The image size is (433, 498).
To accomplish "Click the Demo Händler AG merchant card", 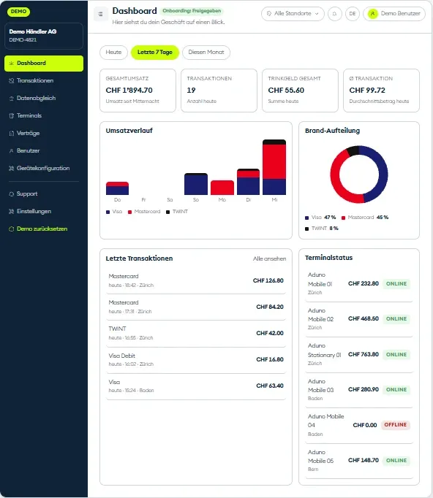I will [x=44, y=36].
